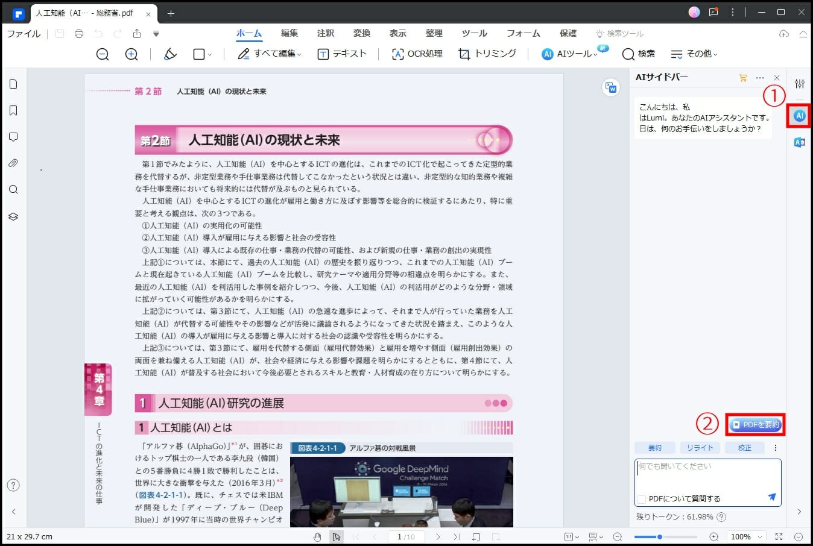Activate the hand pan tool
Viewport: 813px width, 546px height.
[x=318, y=536]
